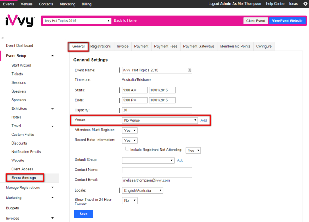Open the Locale dropdown
309x222 pixels.
click(143, 190)
